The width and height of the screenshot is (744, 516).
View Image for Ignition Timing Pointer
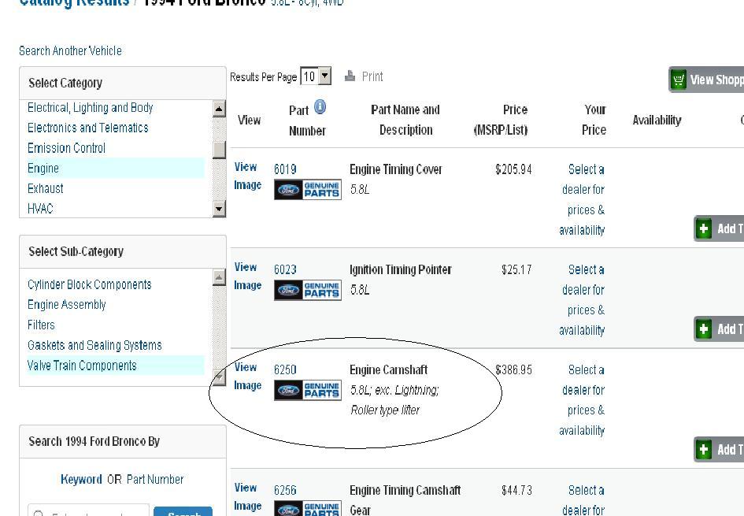tap(248, 276)
